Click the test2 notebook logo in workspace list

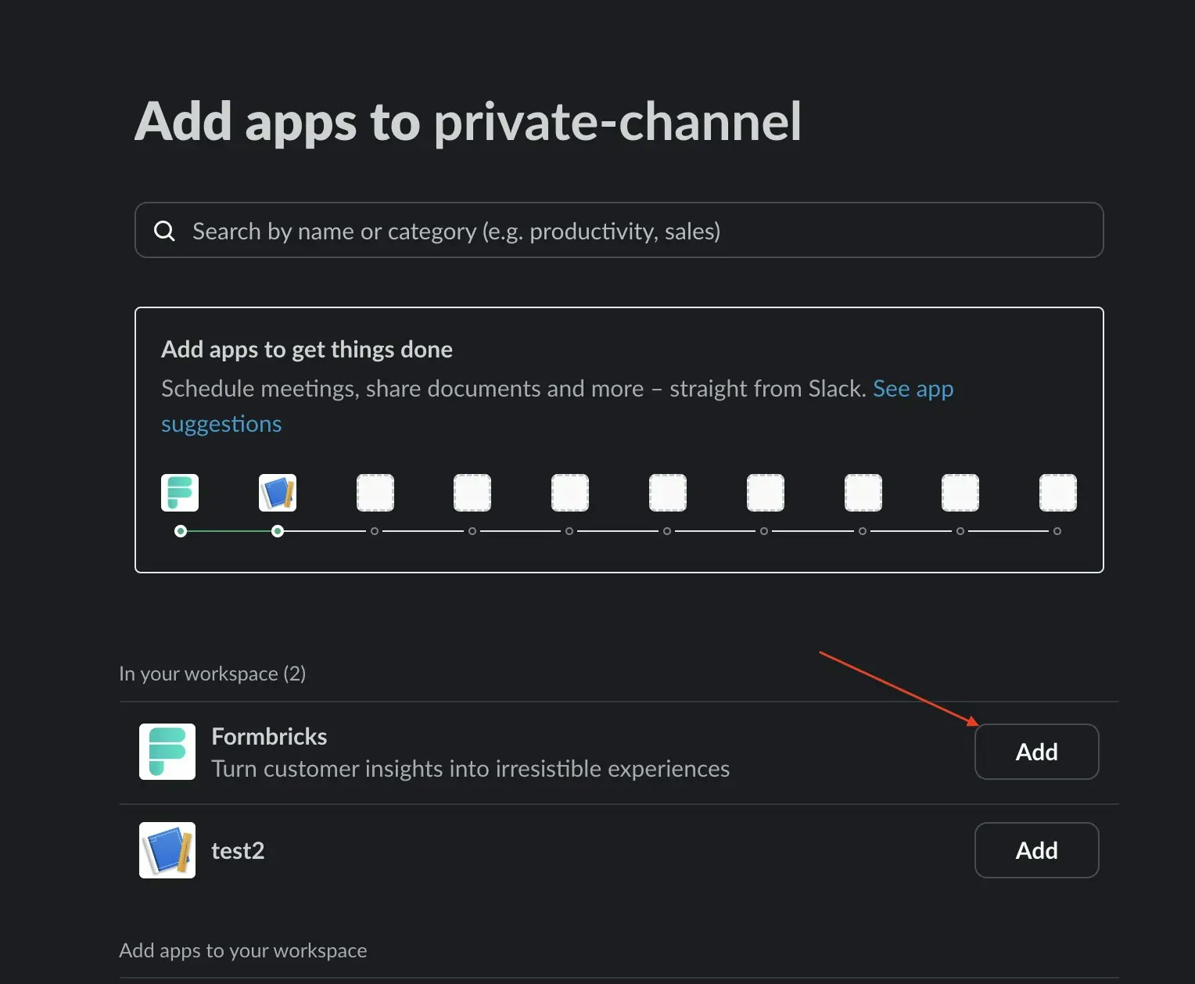167,850
